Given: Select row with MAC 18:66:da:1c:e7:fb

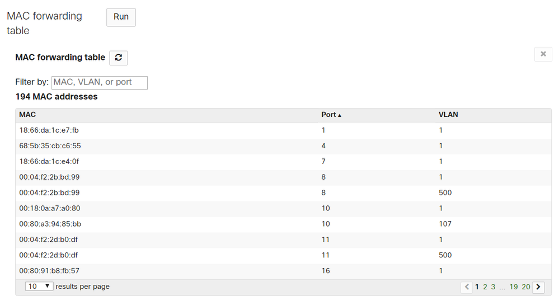Looking at the screenshot, I should 284,130.
